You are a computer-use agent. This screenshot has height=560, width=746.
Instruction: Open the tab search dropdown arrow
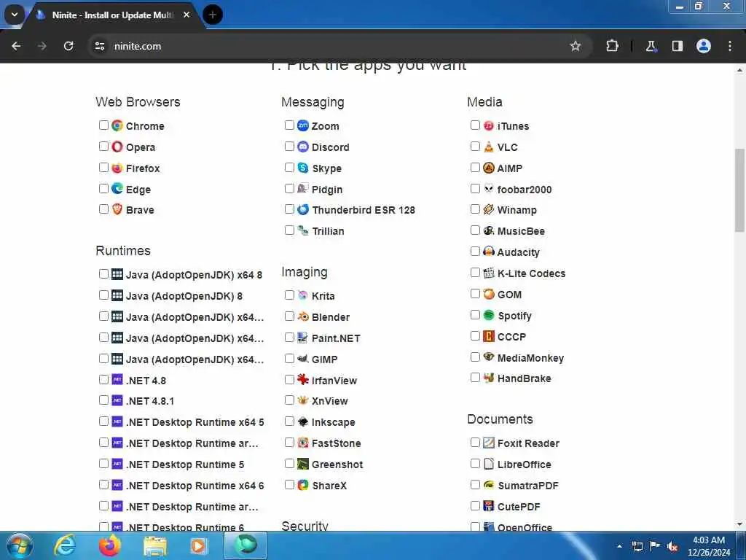click(x=15, y=15)
